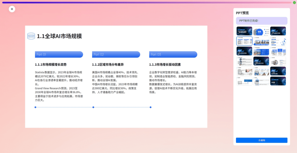The height and width of the screenshot is (153, 297).
Task: Select the 目录 slide thumbnail numbered 2
Action: point(261,31)
